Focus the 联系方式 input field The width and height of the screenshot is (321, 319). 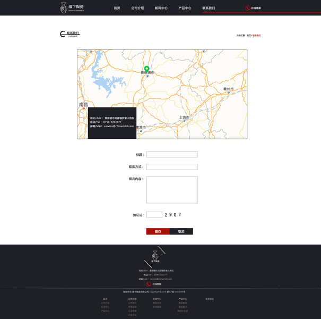tap(172, 167)
